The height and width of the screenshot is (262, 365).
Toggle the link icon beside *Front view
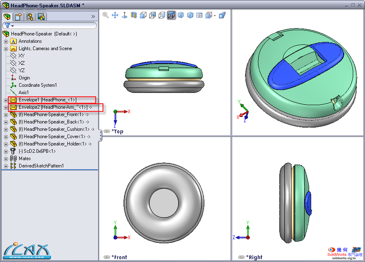pos(107,257)
